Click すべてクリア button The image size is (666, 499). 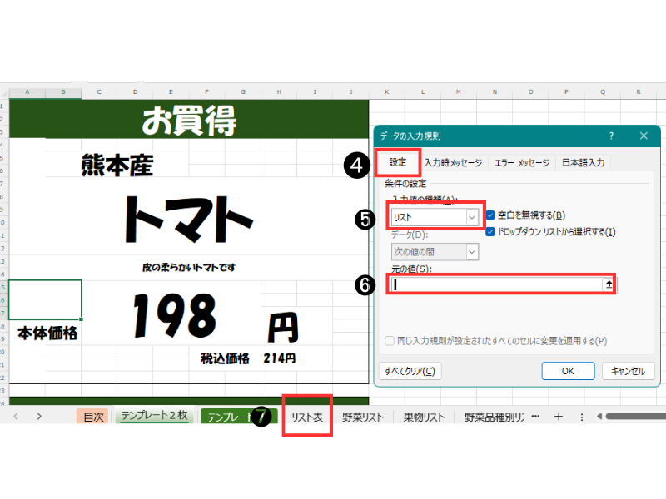(410, 371)
